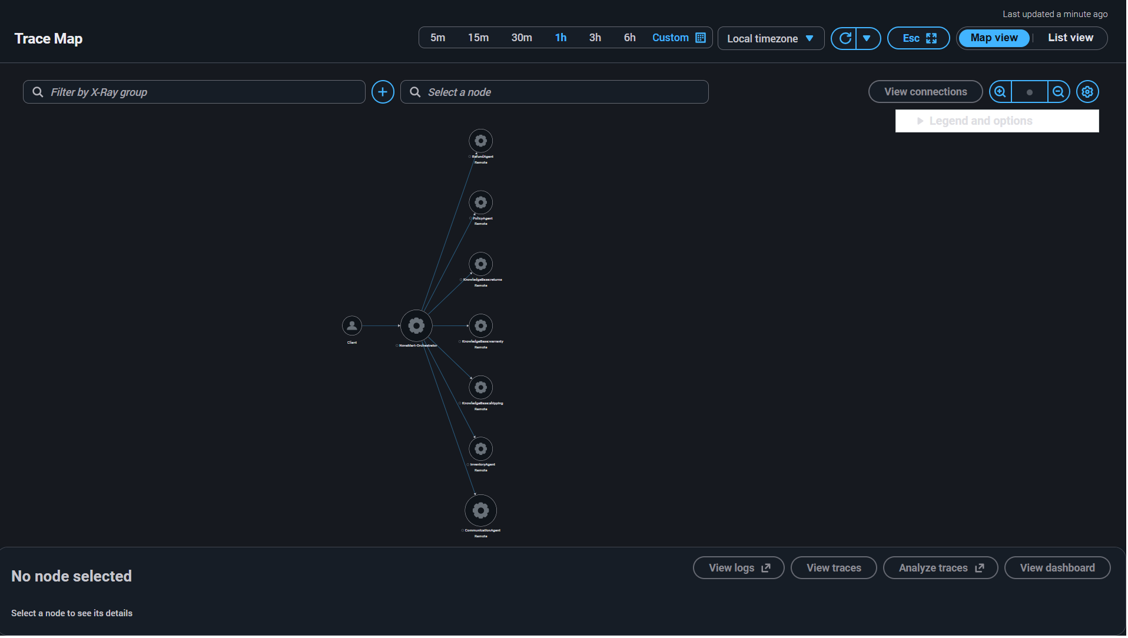Select the Client node icon
1128x638 pixels.
(352, 325)
